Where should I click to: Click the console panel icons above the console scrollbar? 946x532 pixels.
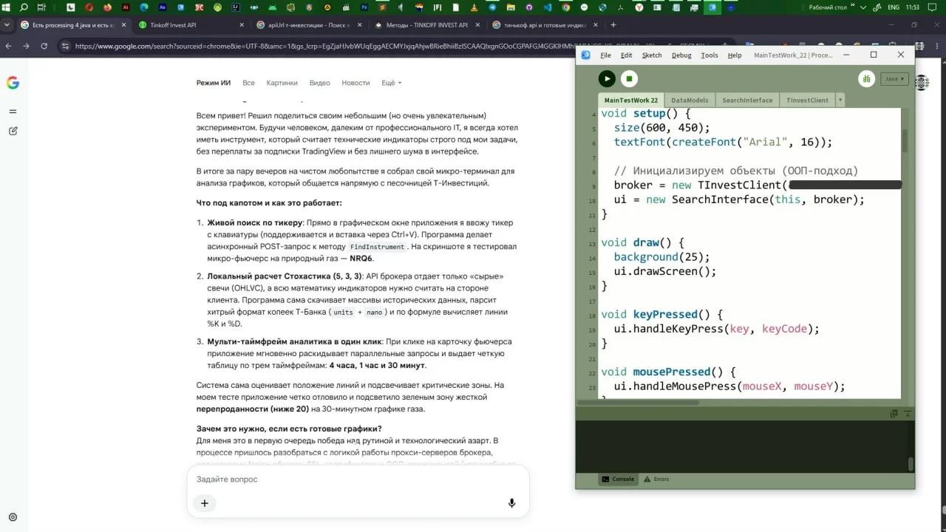point(900,413)
